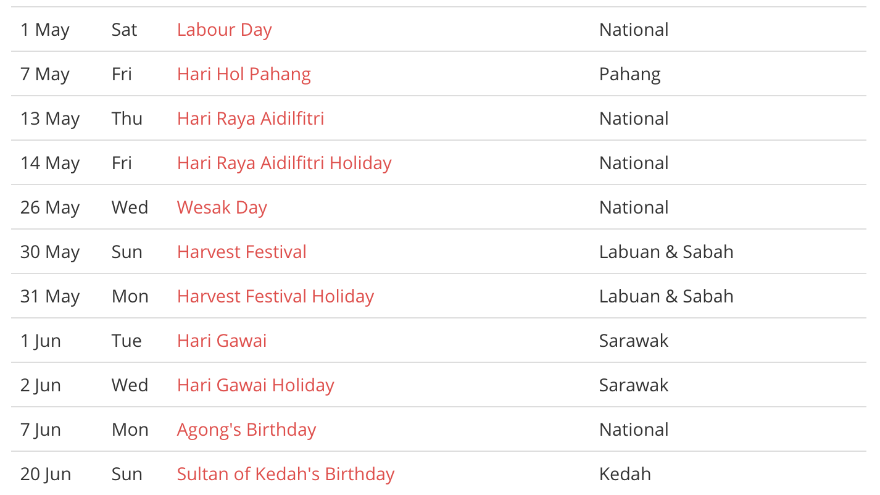
Task: Follow the Hari Raya Aidilfitri Holiday link
Action: pos(284,163)
